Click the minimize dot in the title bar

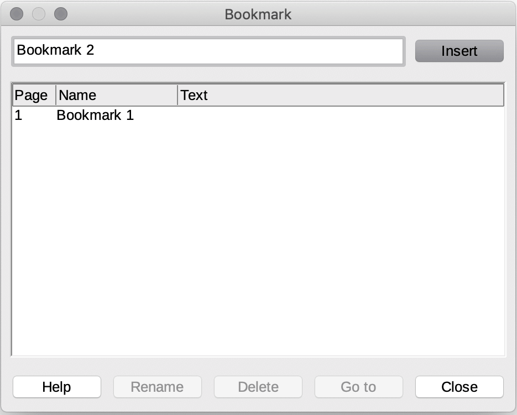(x=39, y=14)
